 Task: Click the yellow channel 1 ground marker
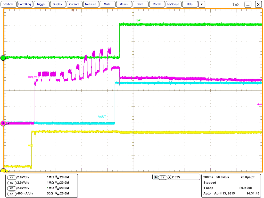pyautogui.click(x=3, y=171)
